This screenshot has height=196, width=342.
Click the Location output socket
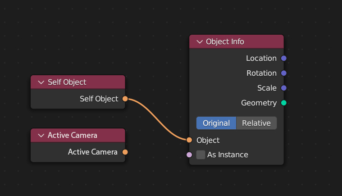(x=283, y=58)
